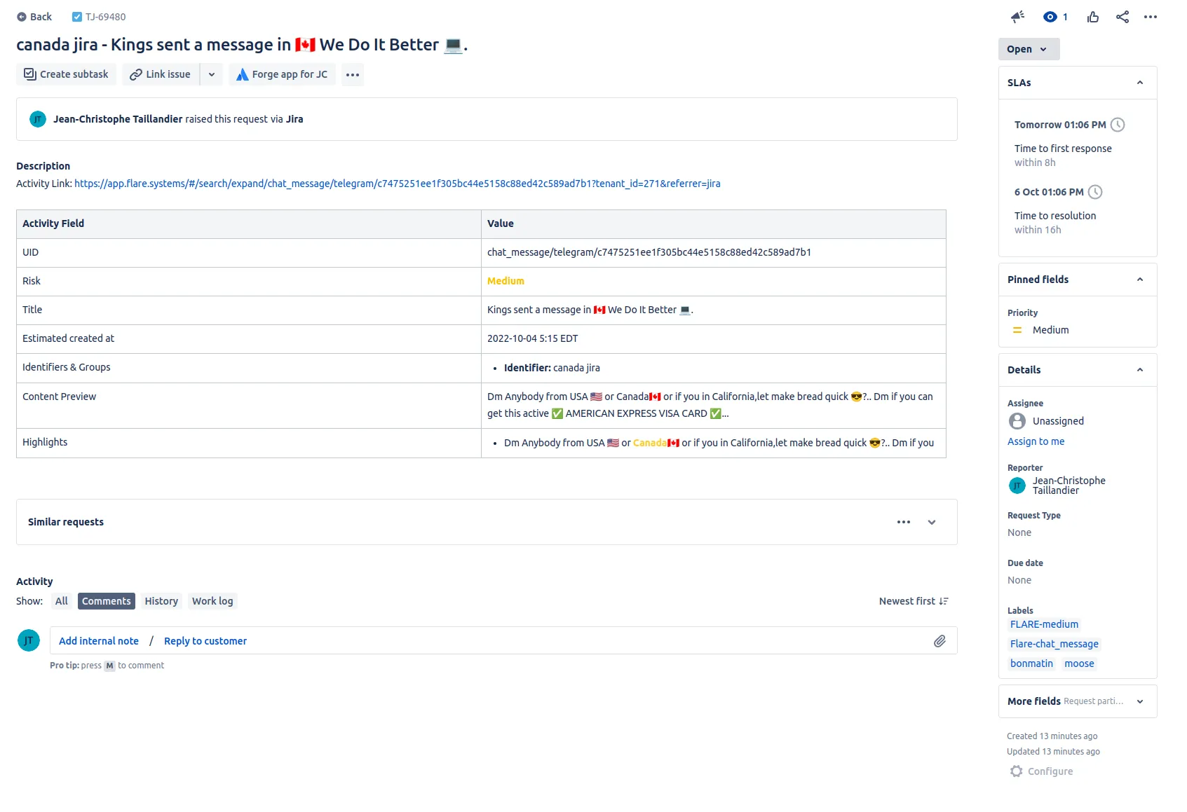Assign the issue to me

point(1036,441)
